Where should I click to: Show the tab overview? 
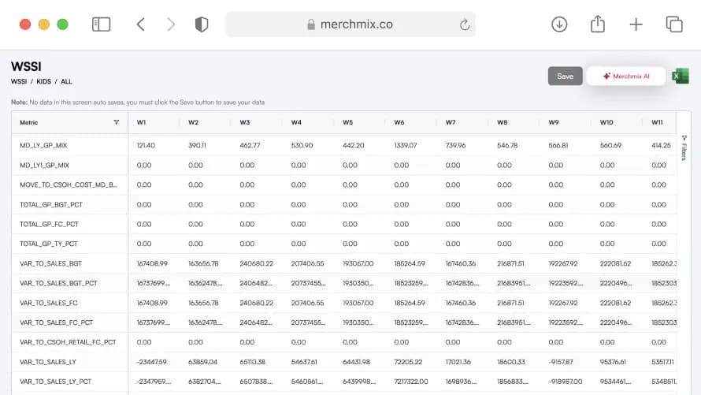click(674, 24)
